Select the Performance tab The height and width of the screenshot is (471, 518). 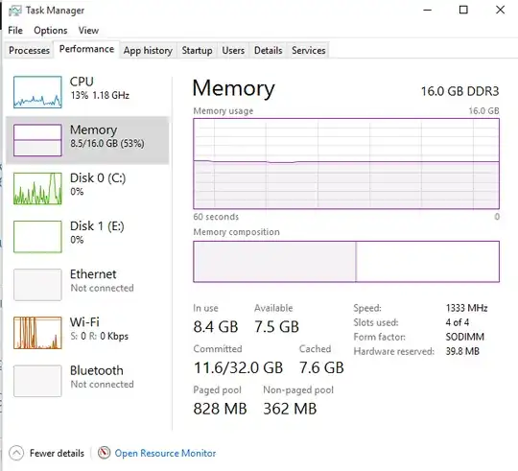coord(86,49)
